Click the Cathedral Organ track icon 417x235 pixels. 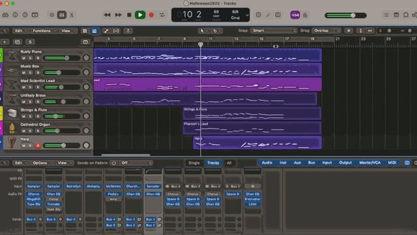12,128
